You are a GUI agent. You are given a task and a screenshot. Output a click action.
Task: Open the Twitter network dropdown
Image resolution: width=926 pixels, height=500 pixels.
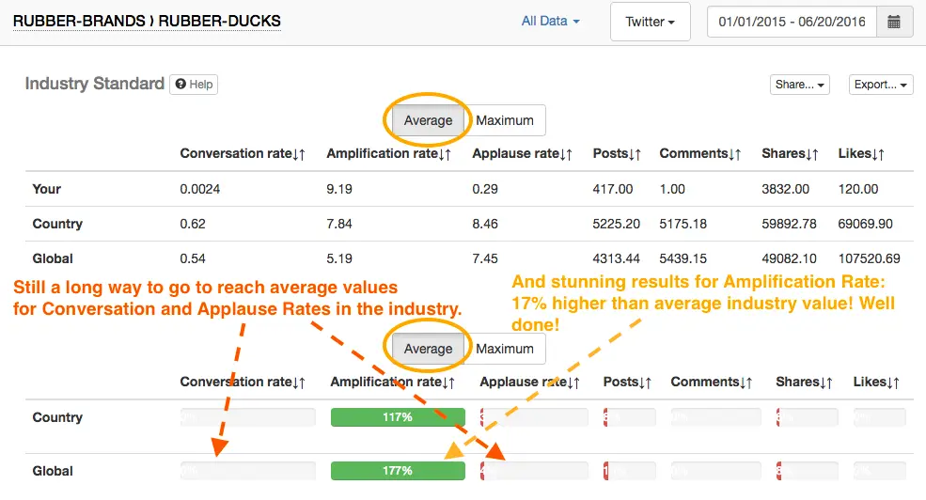pyautogui.click(x=651, y=22)
